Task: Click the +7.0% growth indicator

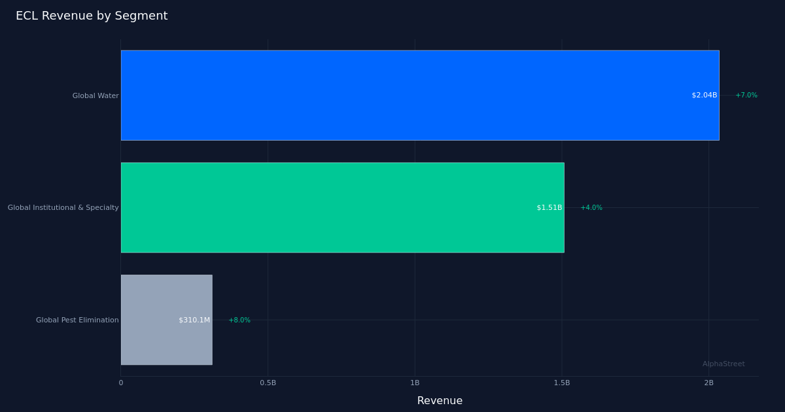Action: (x=746, y=95)
